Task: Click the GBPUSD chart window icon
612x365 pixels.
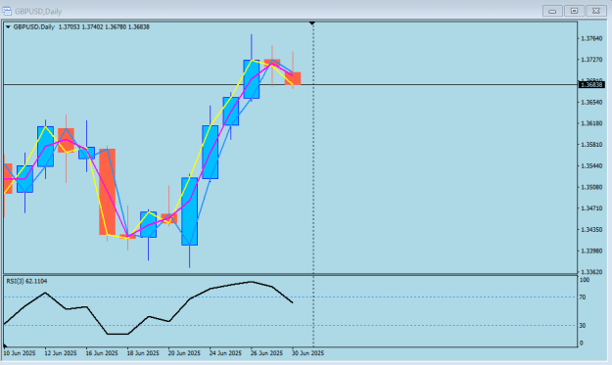Action: click(7, 11)
